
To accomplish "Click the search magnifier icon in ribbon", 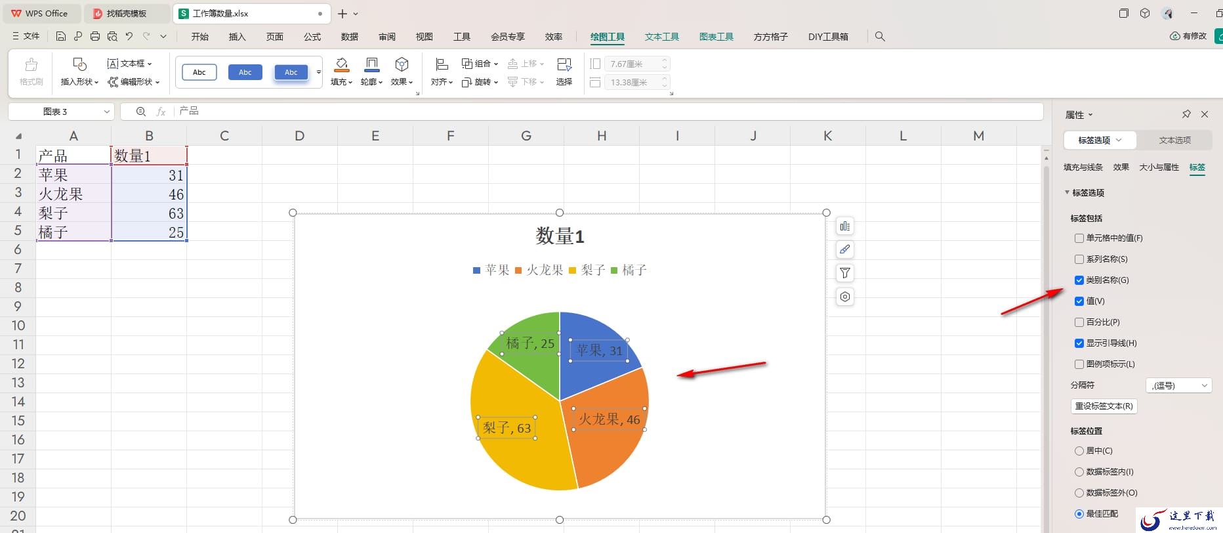I will coord(880,37).
